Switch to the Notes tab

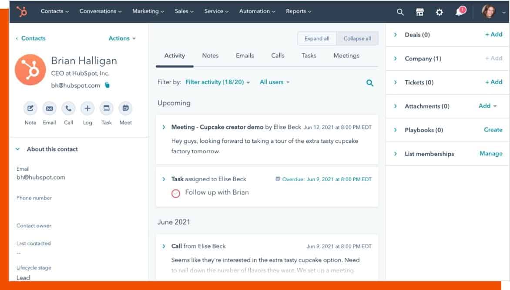[211, 56]
